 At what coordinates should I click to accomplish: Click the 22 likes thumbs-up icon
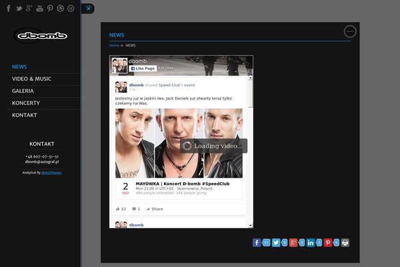[x=117, y=209]
